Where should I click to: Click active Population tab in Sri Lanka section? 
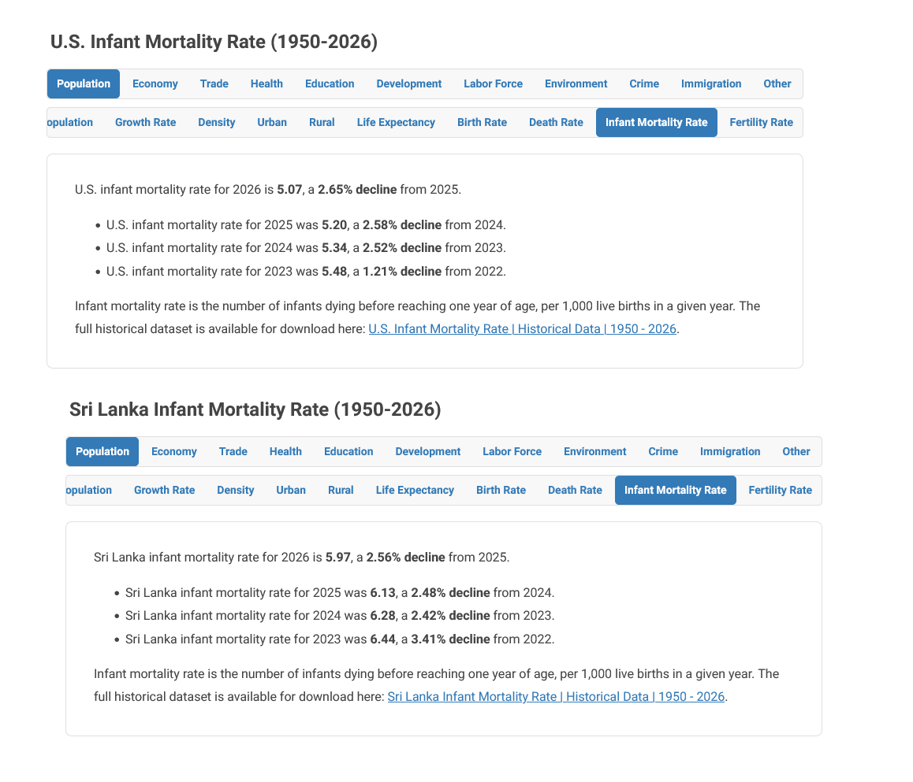[x=102, y=452]
